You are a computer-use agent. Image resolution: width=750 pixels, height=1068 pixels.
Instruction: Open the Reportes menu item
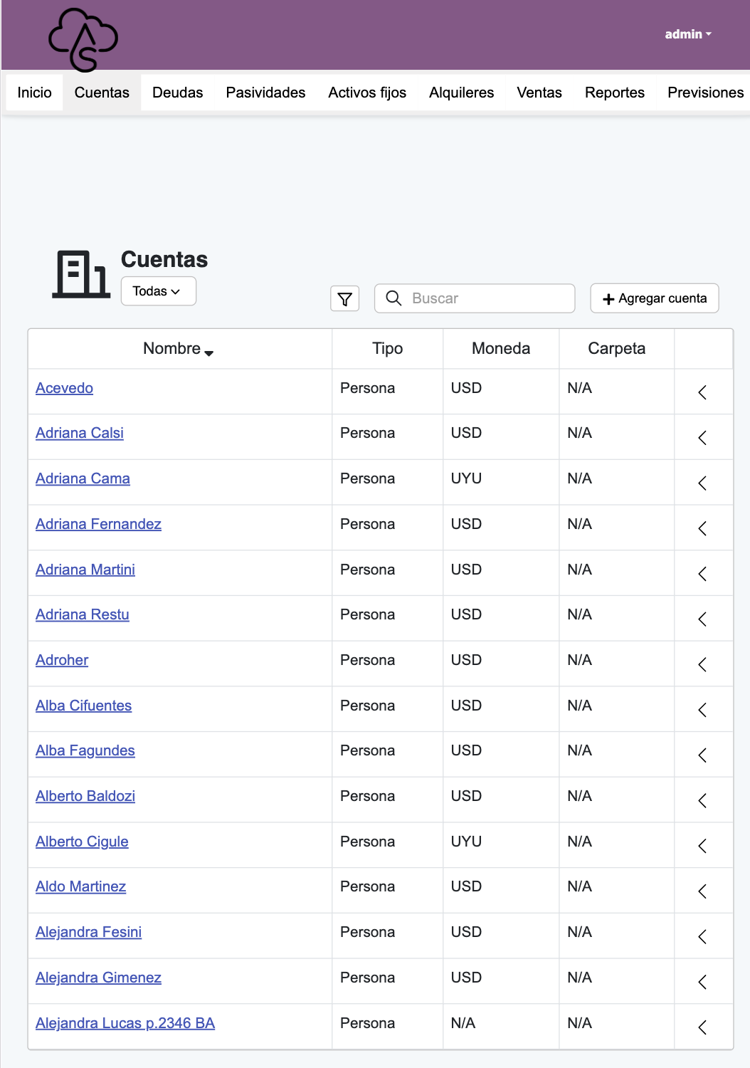(614, 93)
